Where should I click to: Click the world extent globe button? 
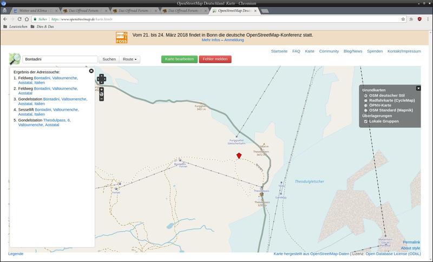(101, 94)
